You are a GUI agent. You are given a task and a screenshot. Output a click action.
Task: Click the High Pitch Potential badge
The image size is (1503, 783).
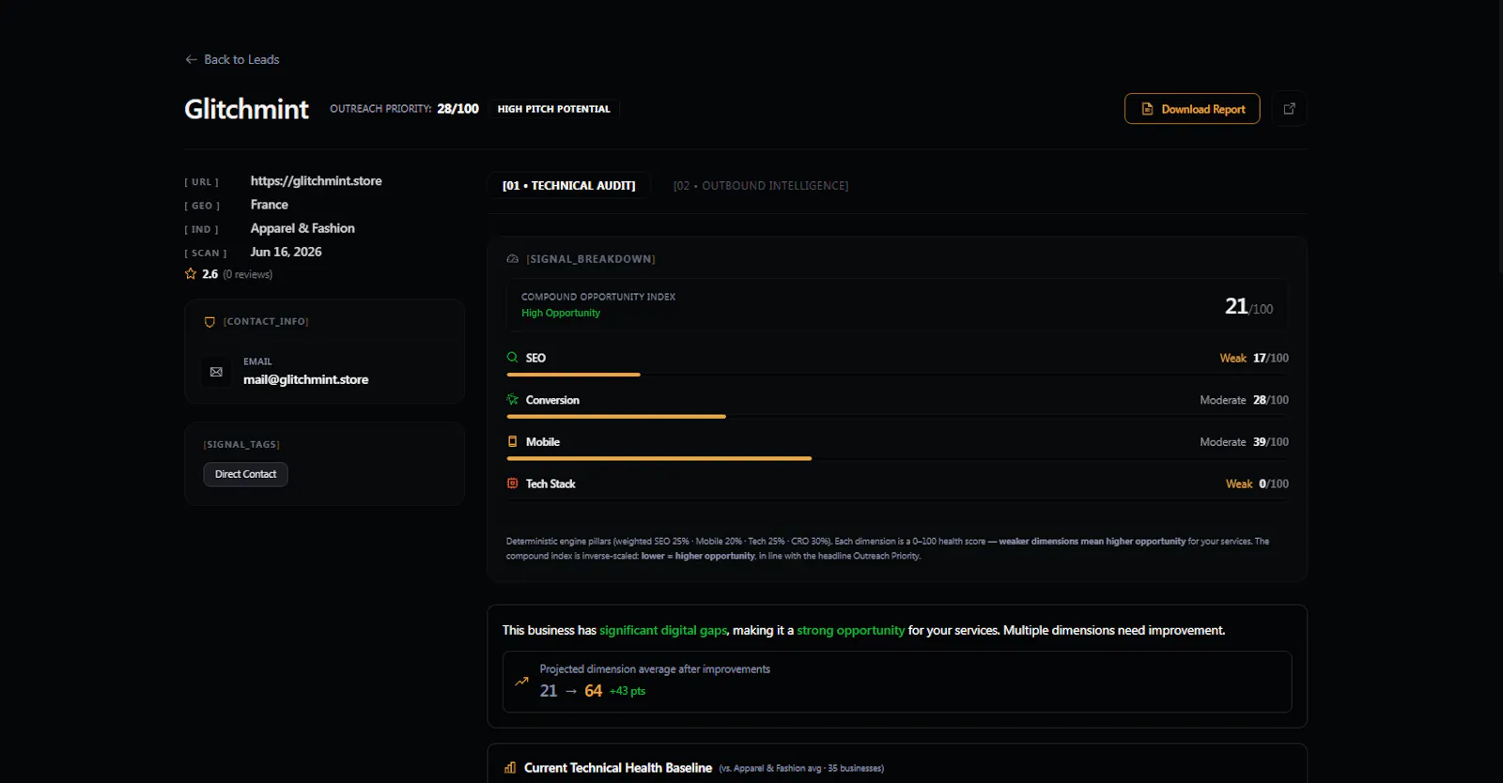553,109
